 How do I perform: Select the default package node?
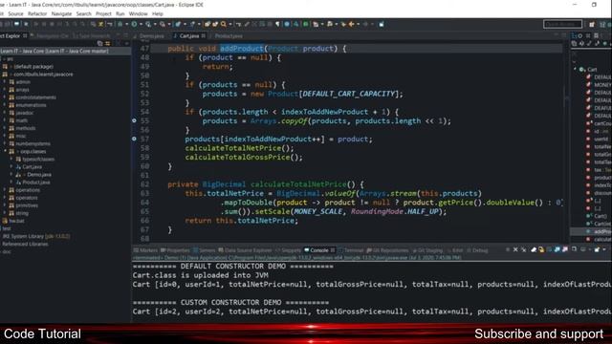[33, 67]
